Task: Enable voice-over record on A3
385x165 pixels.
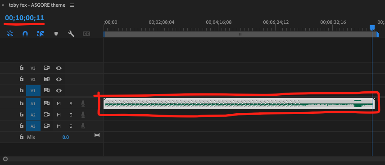Action: tap(83, 126)
